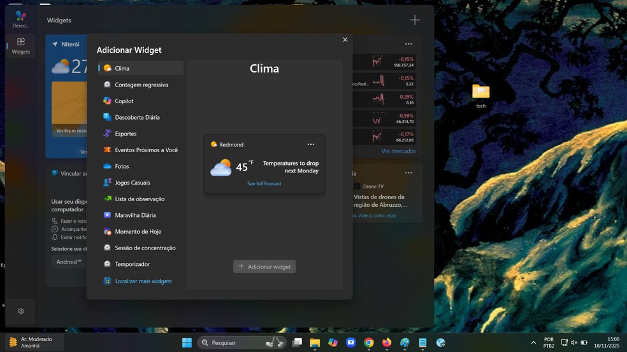Image resolution: width=627 pixels, height=352 pixels.
Task: Choose Temporizador from widget list
Action: coord(132,264)
